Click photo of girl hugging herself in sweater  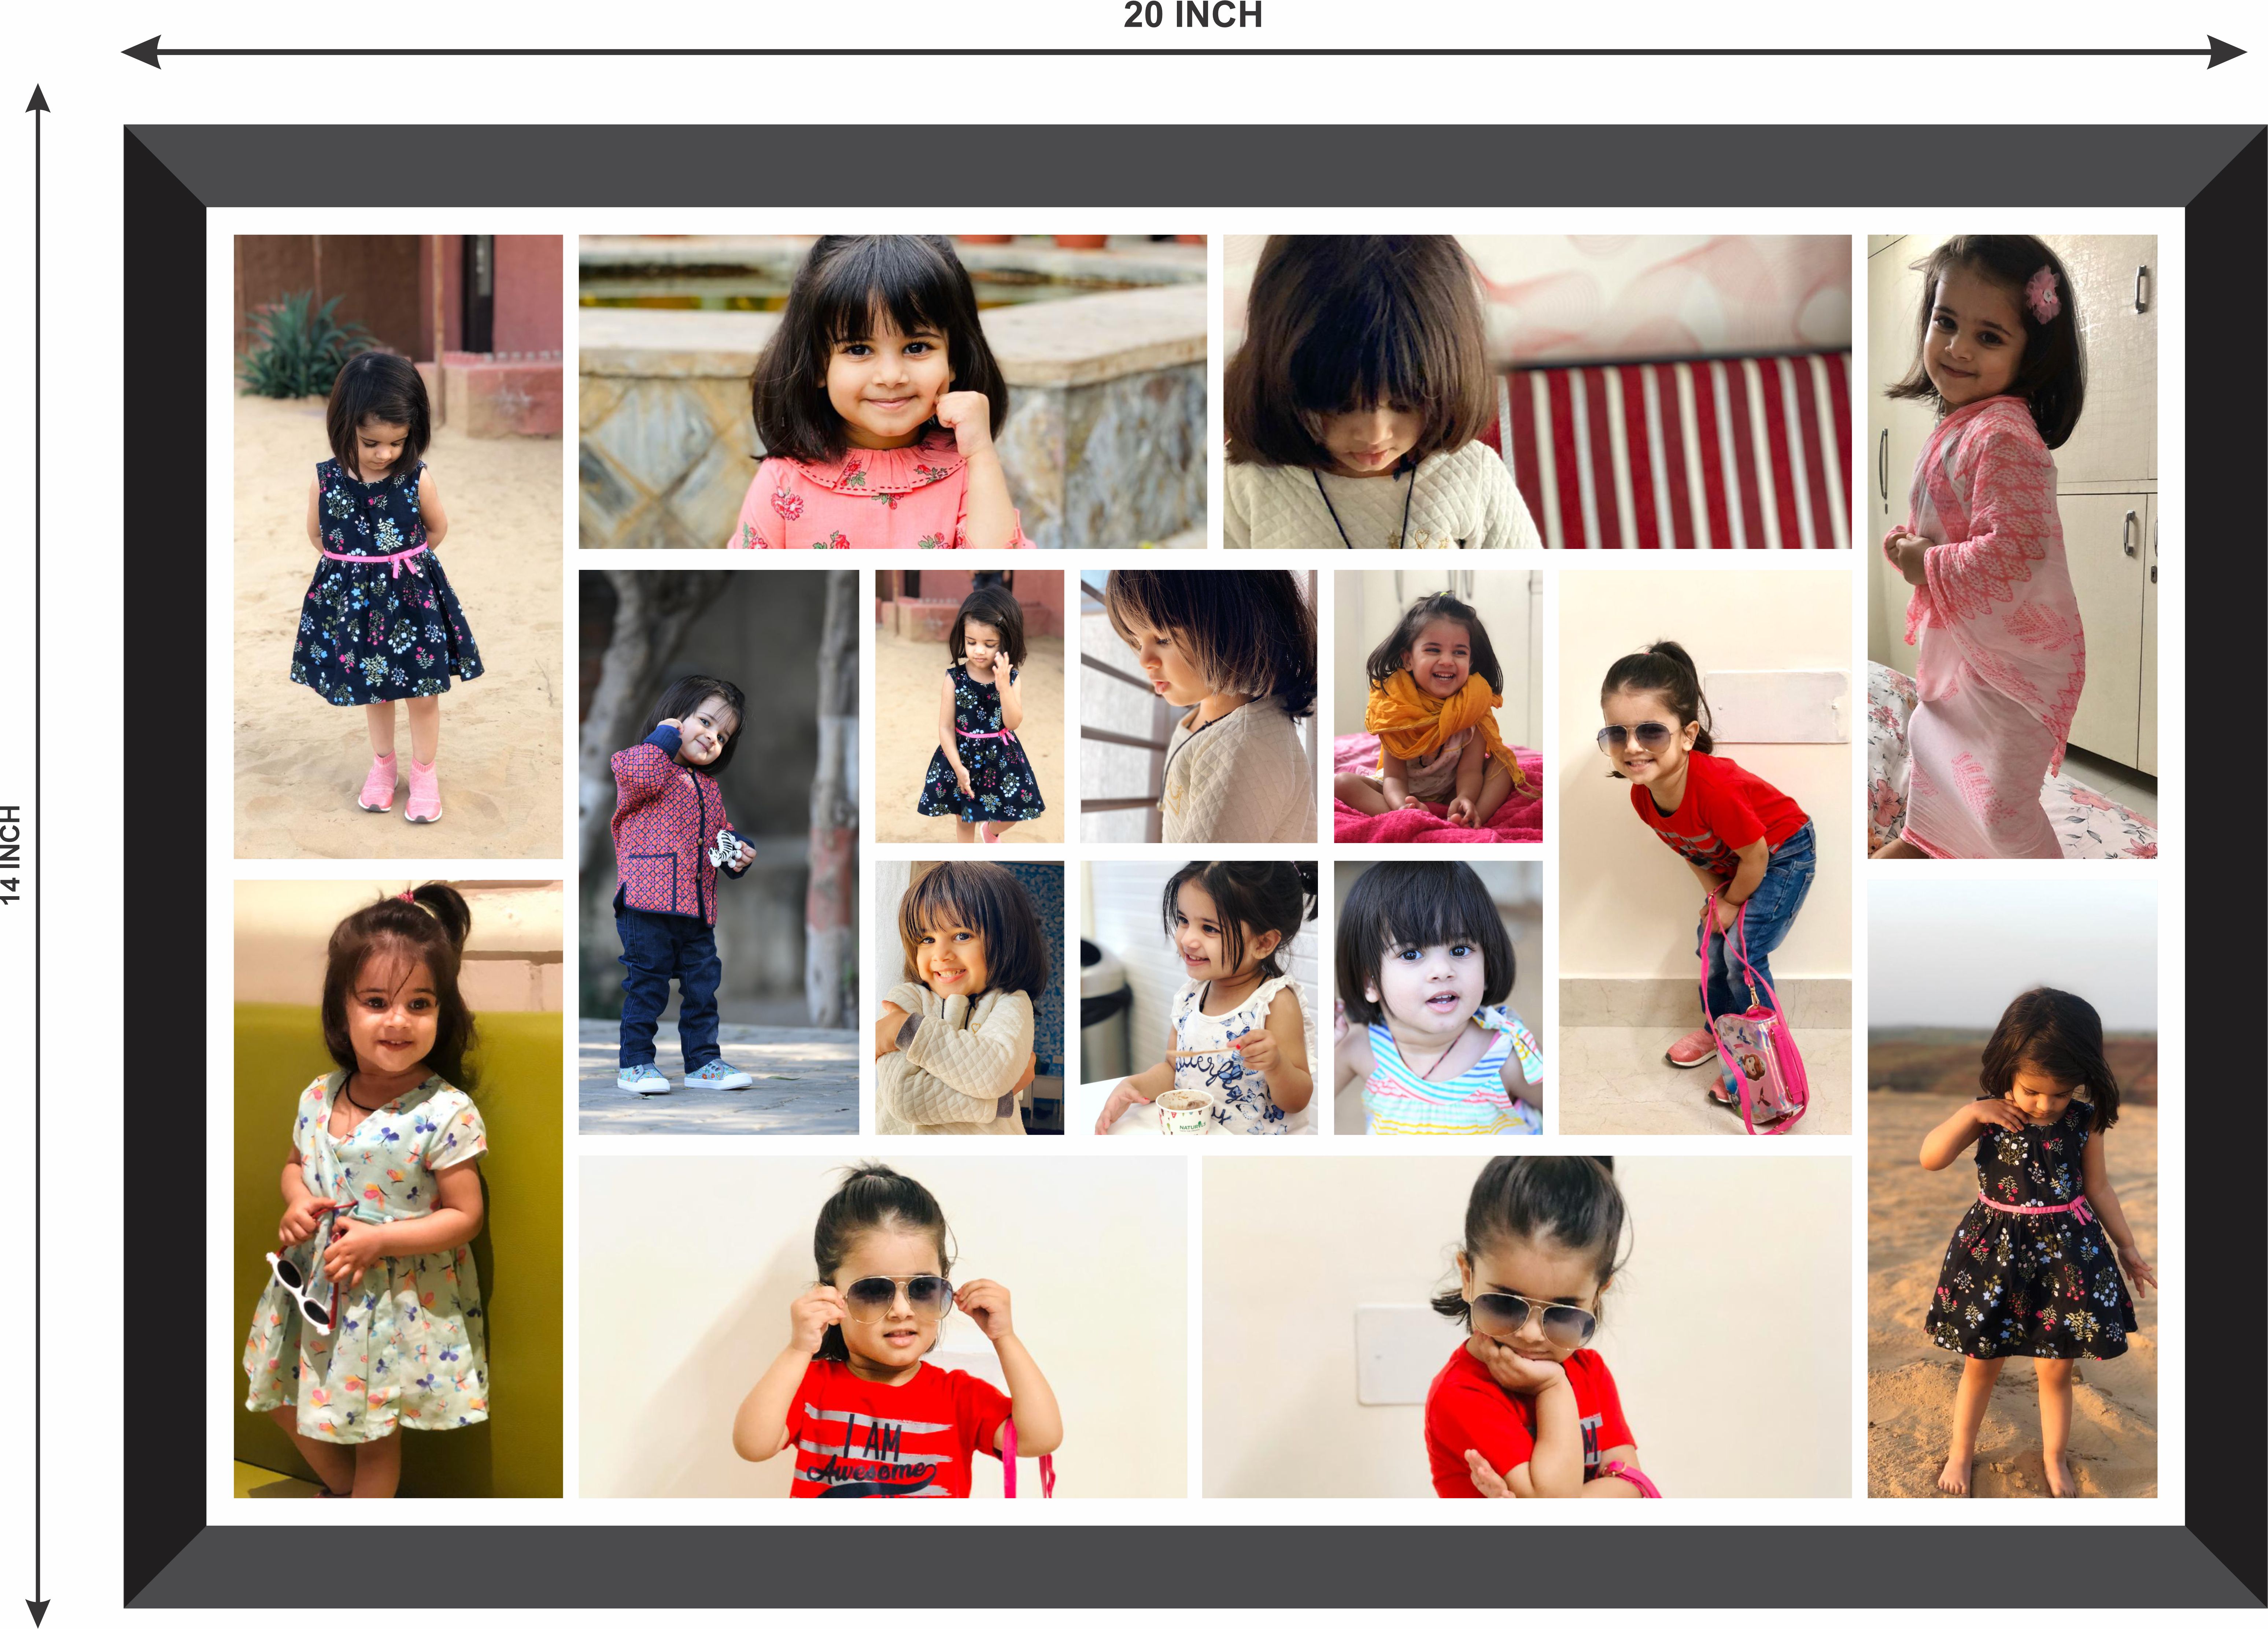[969, 997]
